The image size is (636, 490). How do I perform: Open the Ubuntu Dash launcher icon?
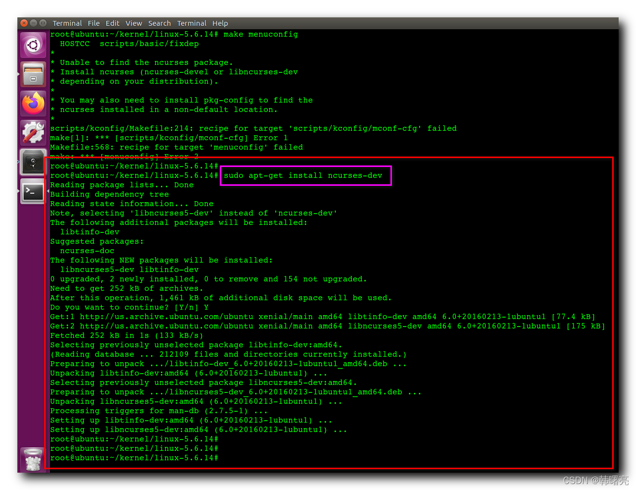(x=33, y=45)
